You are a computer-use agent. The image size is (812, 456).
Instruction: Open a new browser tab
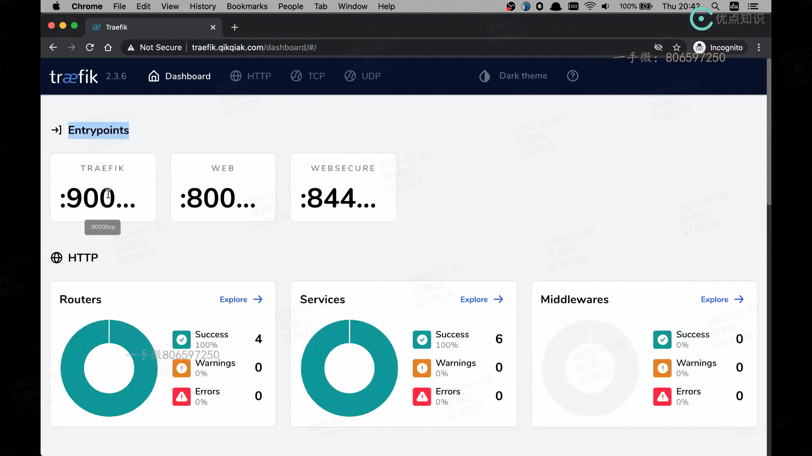click(x=235, y=27)
